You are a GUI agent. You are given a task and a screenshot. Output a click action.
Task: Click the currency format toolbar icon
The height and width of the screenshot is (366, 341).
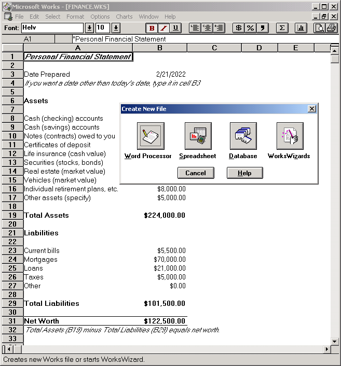click(239, 28)
